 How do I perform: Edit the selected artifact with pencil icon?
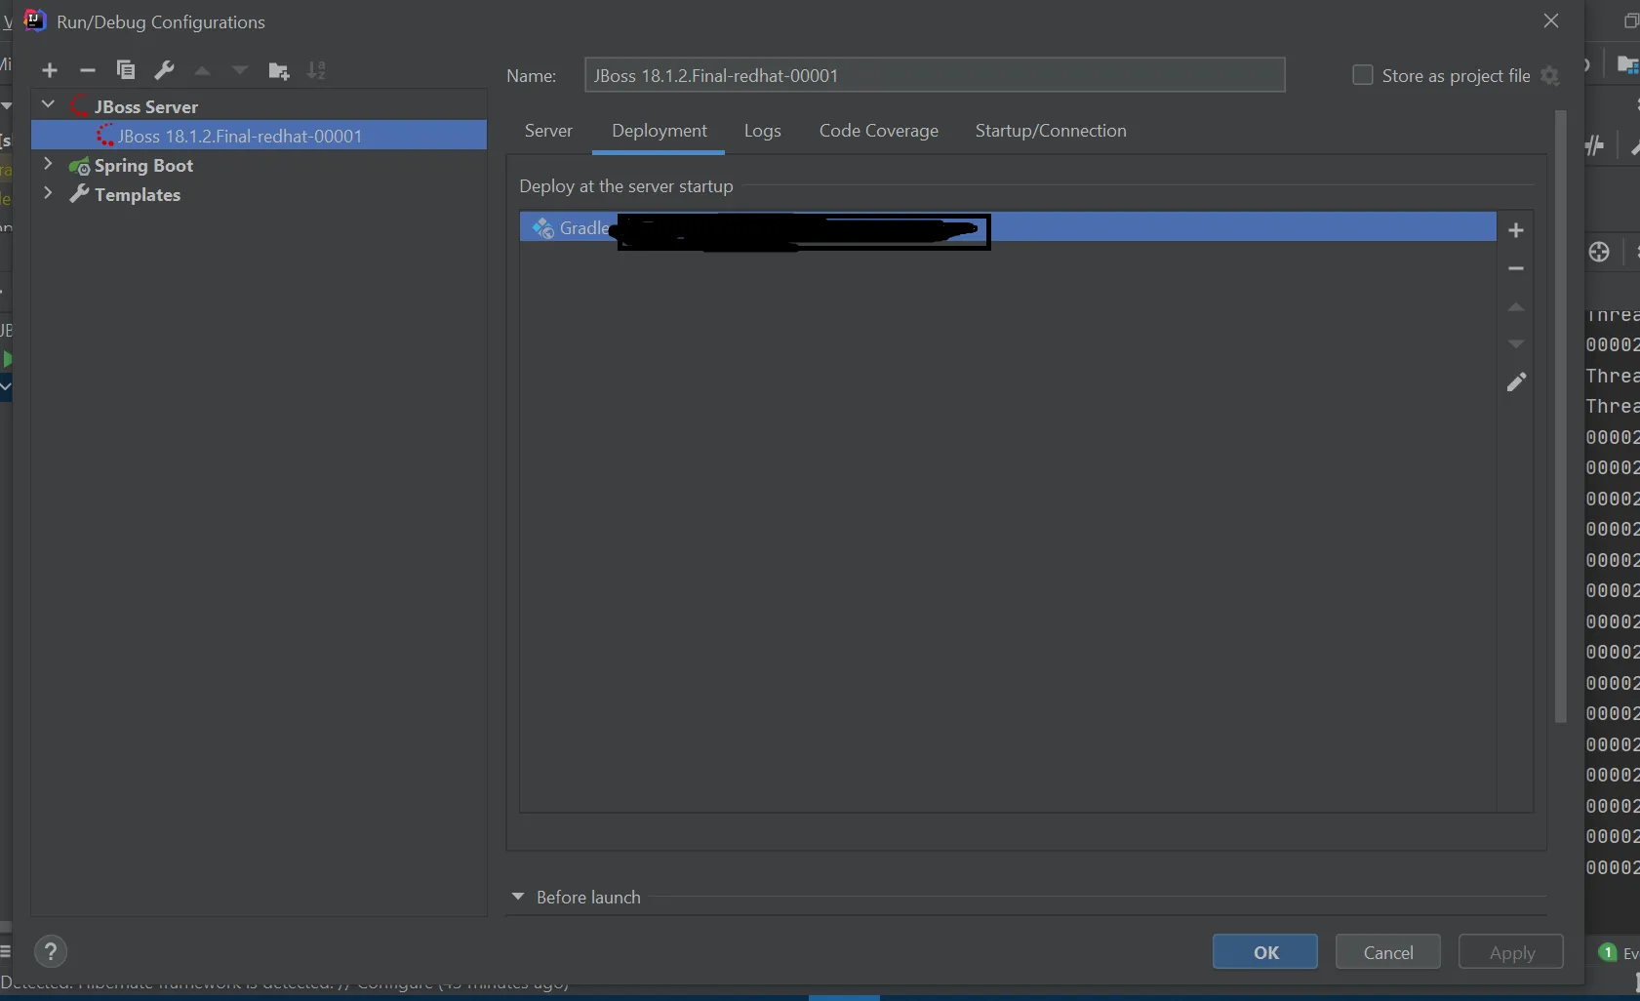[x=1516, y=382]
